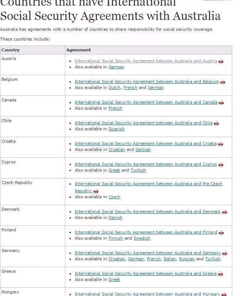This screenshot has height=296, width=233.
Task: Click the PDF icon beside Belgium agreement
Action: click(222, 82)
